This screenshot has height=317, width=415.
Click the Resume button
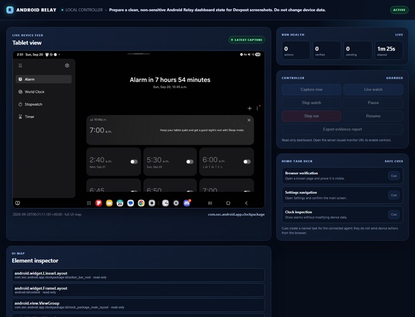click(x=373, y=116)
